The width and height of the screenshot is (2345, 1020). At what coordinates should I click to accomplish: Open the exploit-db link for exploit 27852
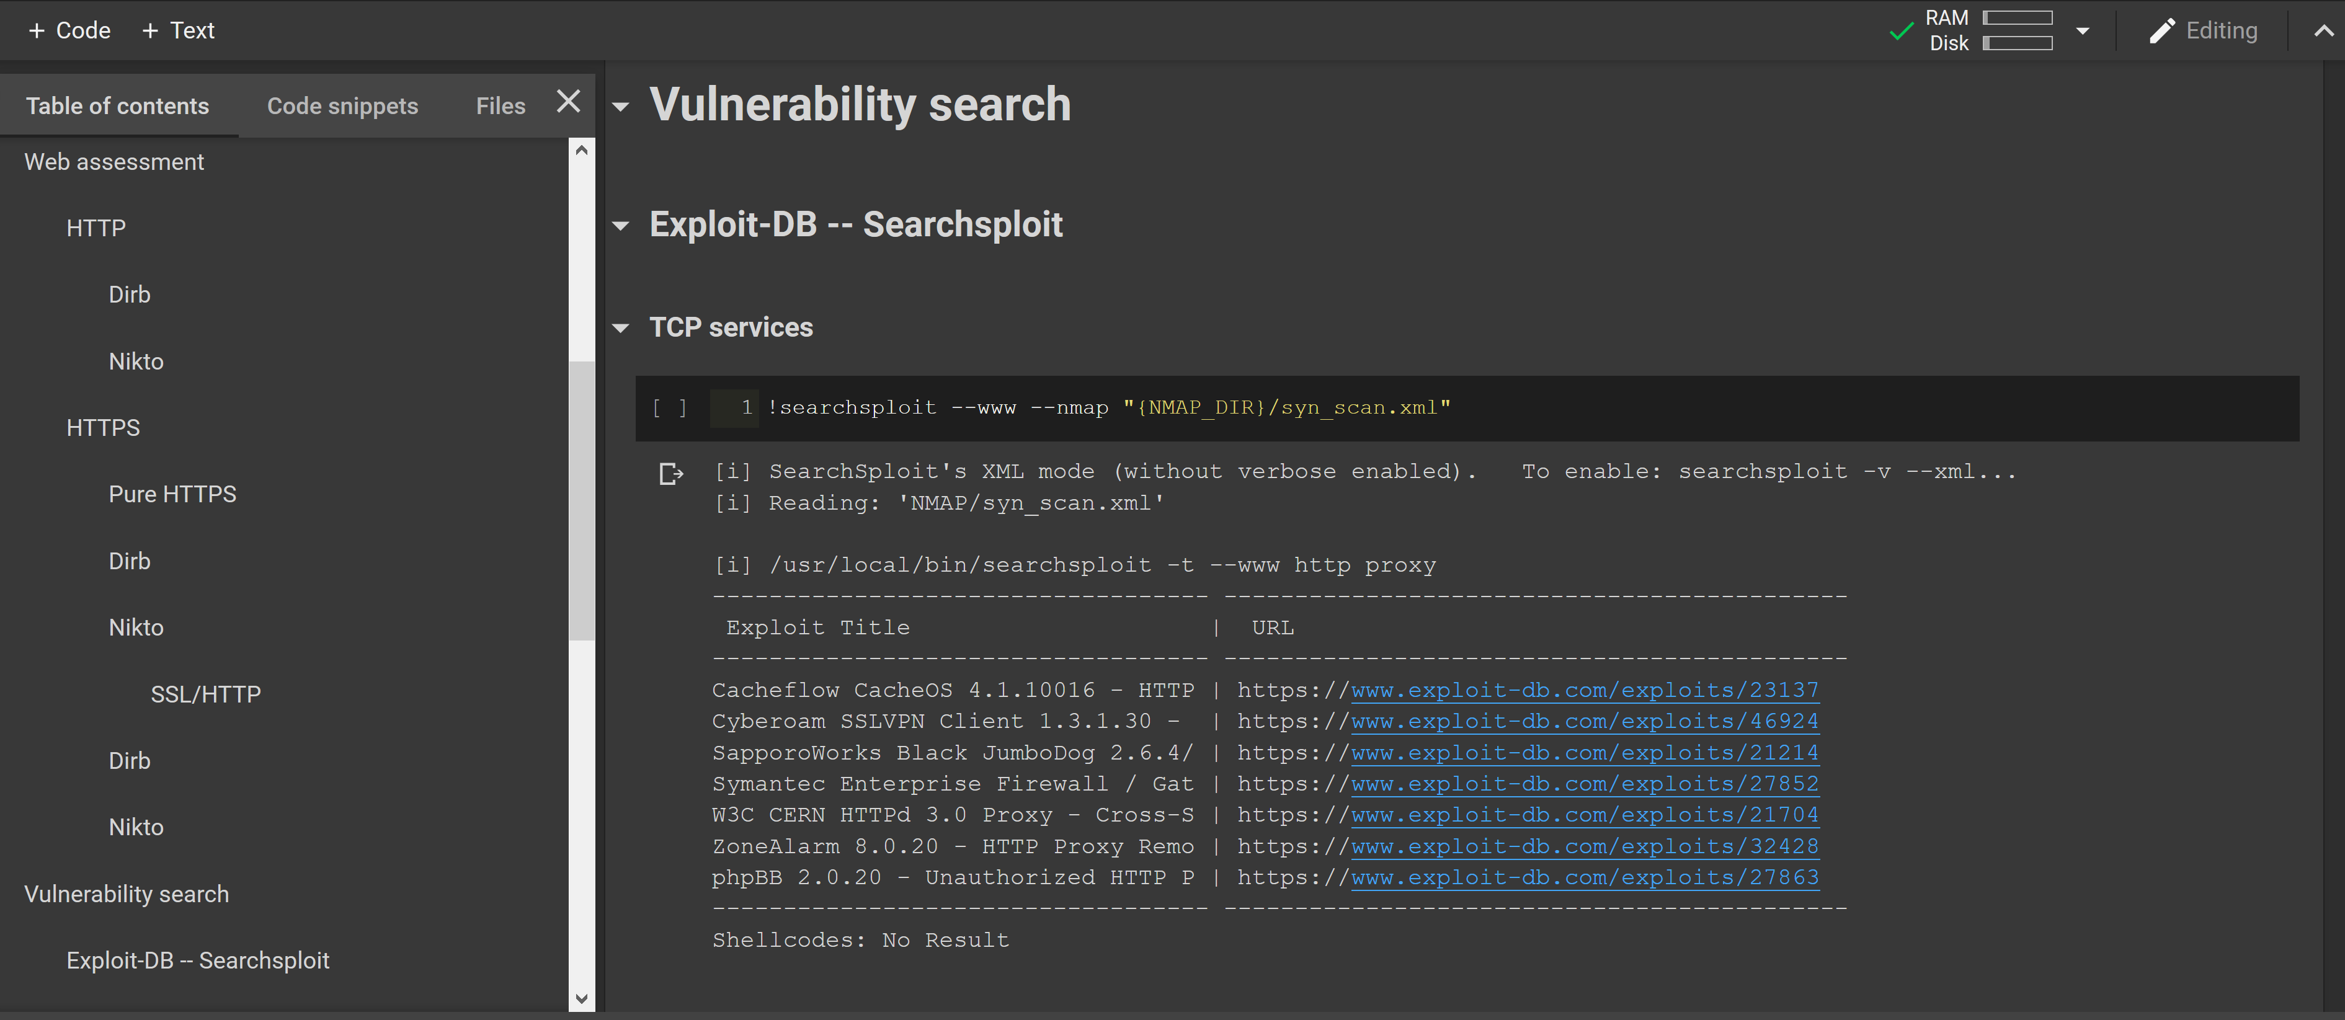pyautogui.click(x=1584, y=784)
